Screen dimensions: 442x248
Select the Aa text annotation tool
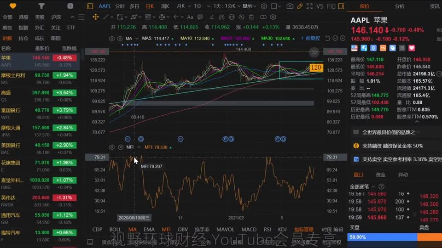click(x=190, y=17)
